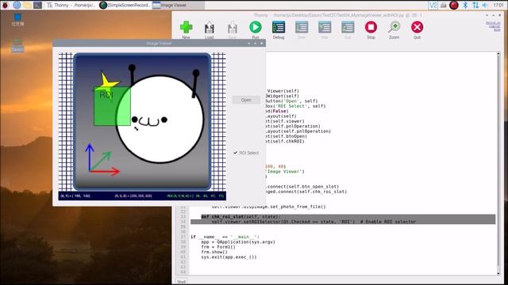Untick the ROI Select checkbox

pos(236,153)
